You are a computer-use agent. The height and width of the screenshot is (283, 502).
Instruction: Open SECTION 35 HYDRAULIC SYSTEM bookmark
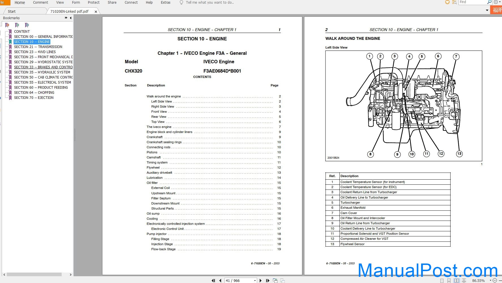pos(42,72)
